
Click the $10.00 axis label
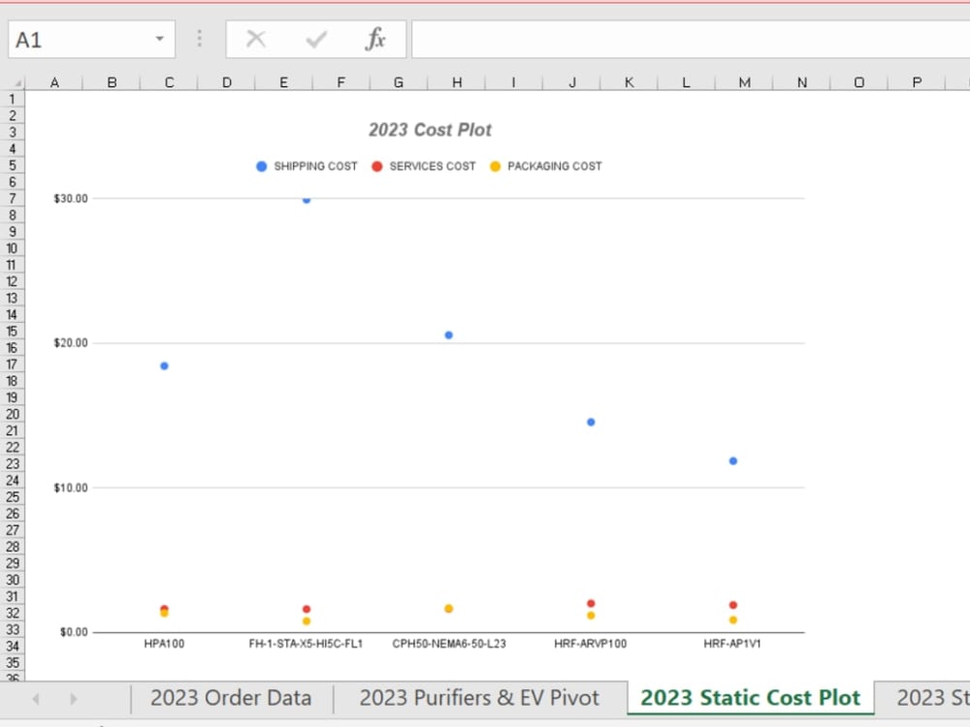71,488
